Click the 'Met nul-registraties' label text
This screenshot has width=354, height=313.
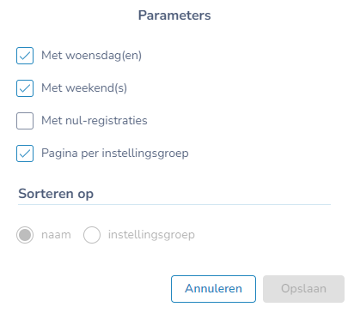95,121
